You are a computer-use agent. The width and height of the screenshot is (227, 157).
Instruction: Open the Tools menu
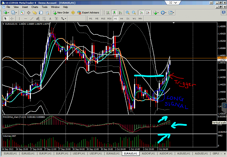click(44, 7)
